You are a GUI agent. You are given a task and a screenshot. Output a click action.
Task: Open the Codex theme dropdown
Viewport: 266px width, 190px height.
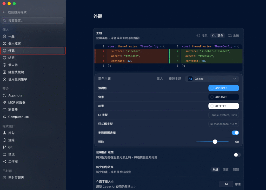(x=212, y=79)
